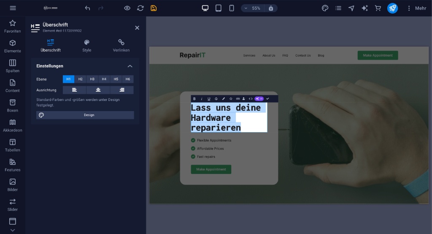This screenshot has width=432, height=234.
Task: Select heading level H6
Action: pos(128,79)
